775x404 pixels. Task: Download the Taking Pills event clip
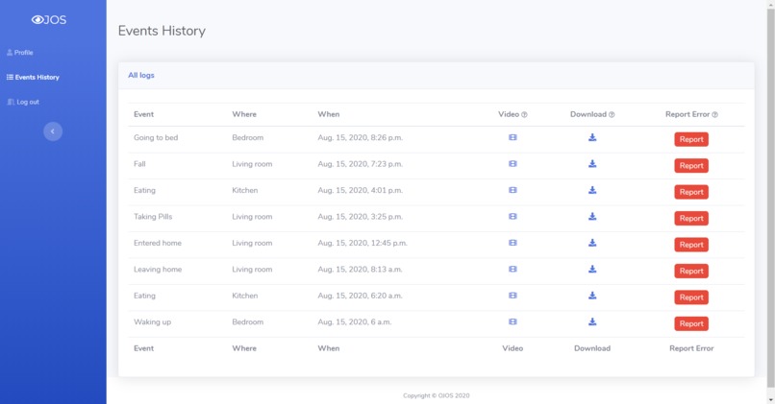[x=592, y=217]
